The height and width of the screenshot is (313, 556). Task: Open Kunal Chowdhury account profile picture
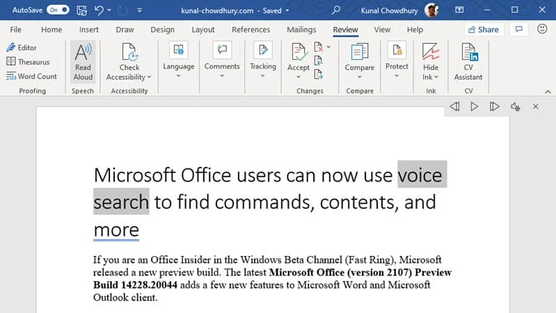click(x=431, y=10)
